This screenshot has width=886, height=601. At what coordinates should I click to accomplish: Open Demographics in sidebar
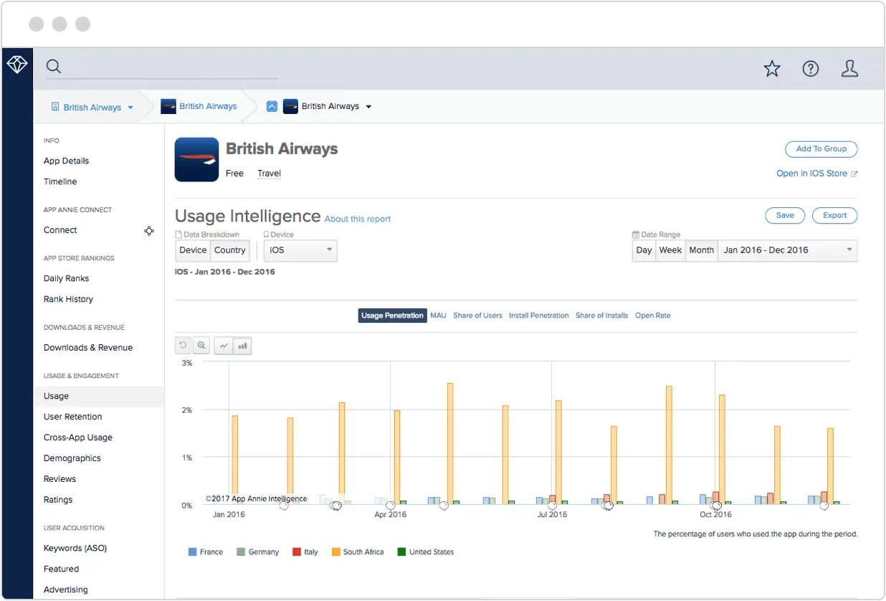coord(72,459)
